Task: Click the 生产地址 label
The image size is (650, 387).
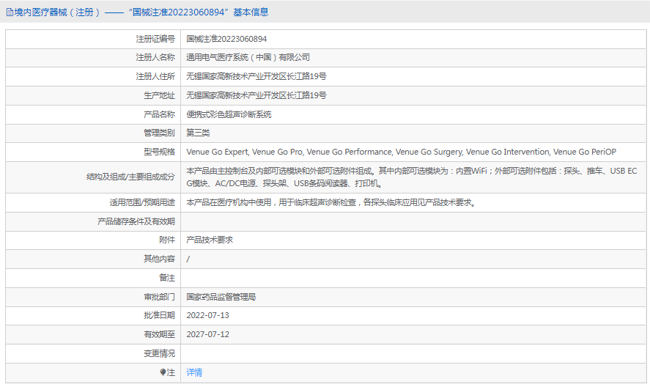Action: point(159,95)
